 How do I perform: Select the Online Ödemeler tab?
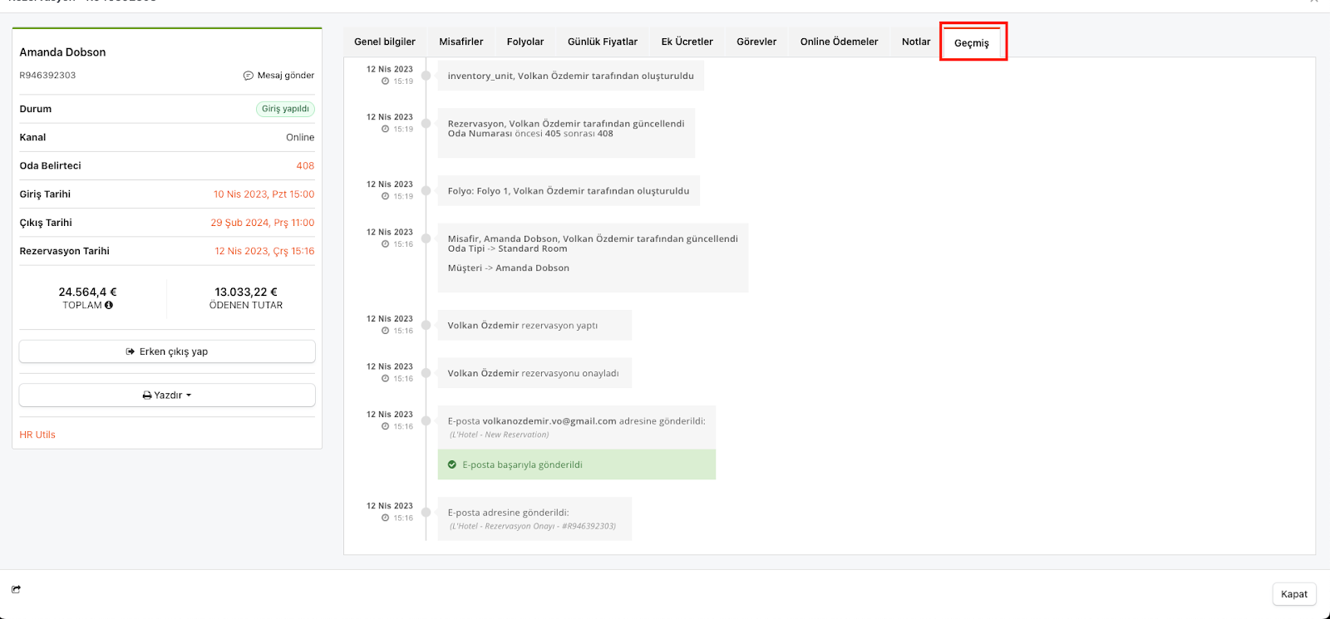(839, 42)
